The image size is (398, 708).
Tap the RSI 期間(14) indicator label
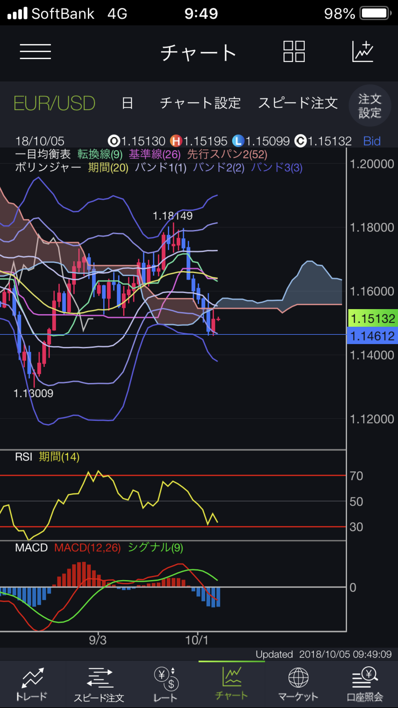pos(47,457)
